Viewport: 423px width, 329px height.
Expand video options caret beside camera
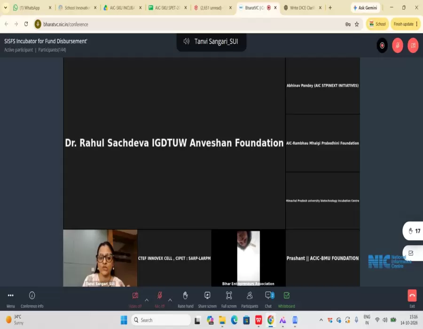[147, 300]
